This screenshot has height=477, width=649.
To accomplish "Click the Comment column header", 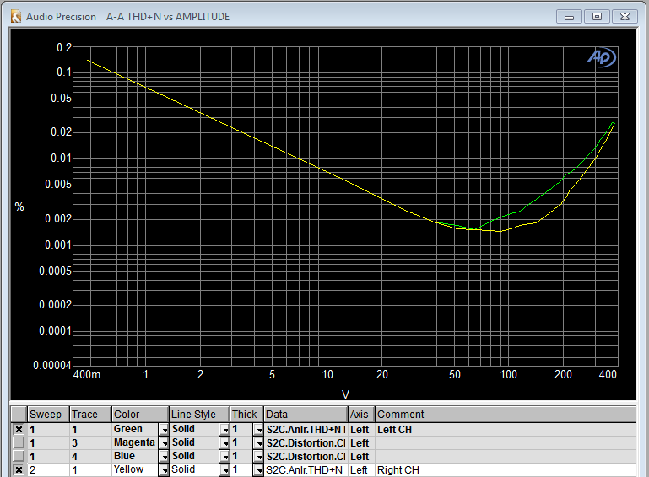I will click(506, 414).
